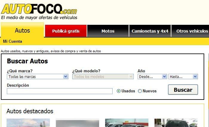Select the Nuevos radio button
This screenshot has height=127, width=209.
pyautogui.click(x=140, y=91)
